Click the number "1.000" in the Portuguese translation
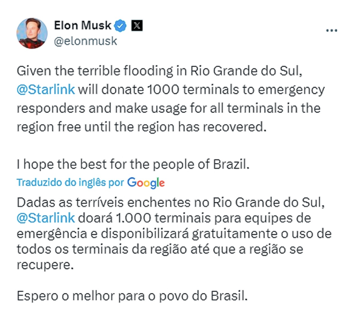Image resolution: width=350 pixels, height=310 pixels. click(130, 218)
